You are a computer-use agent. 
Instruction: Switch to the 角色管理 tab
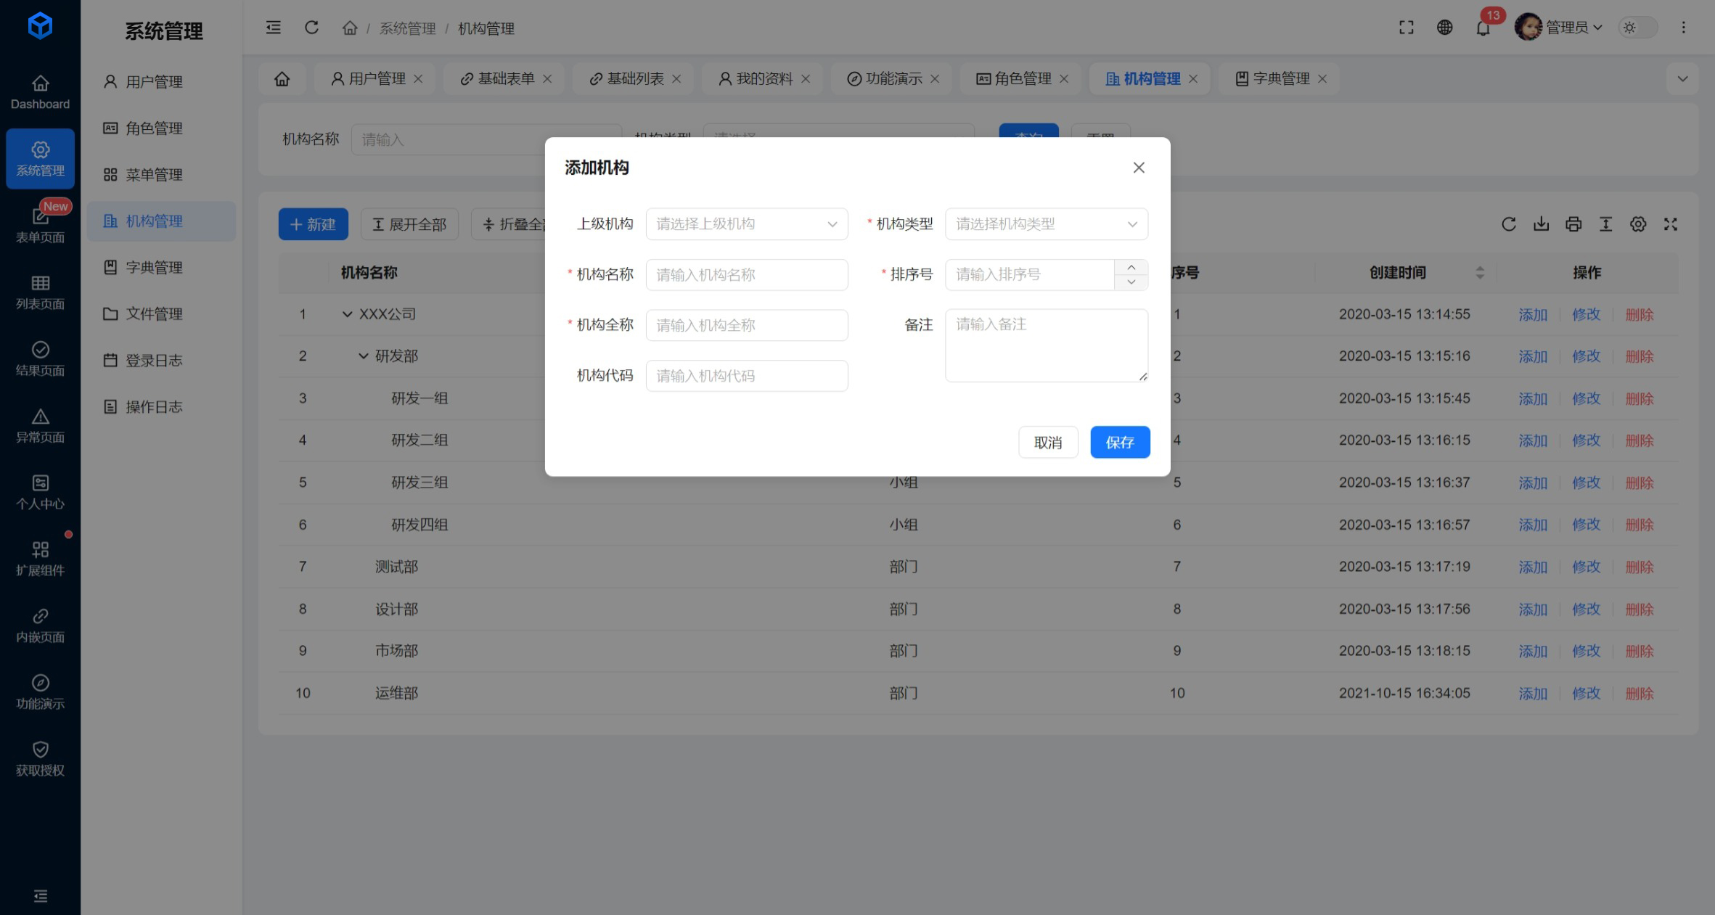[x=1022, y=78]
